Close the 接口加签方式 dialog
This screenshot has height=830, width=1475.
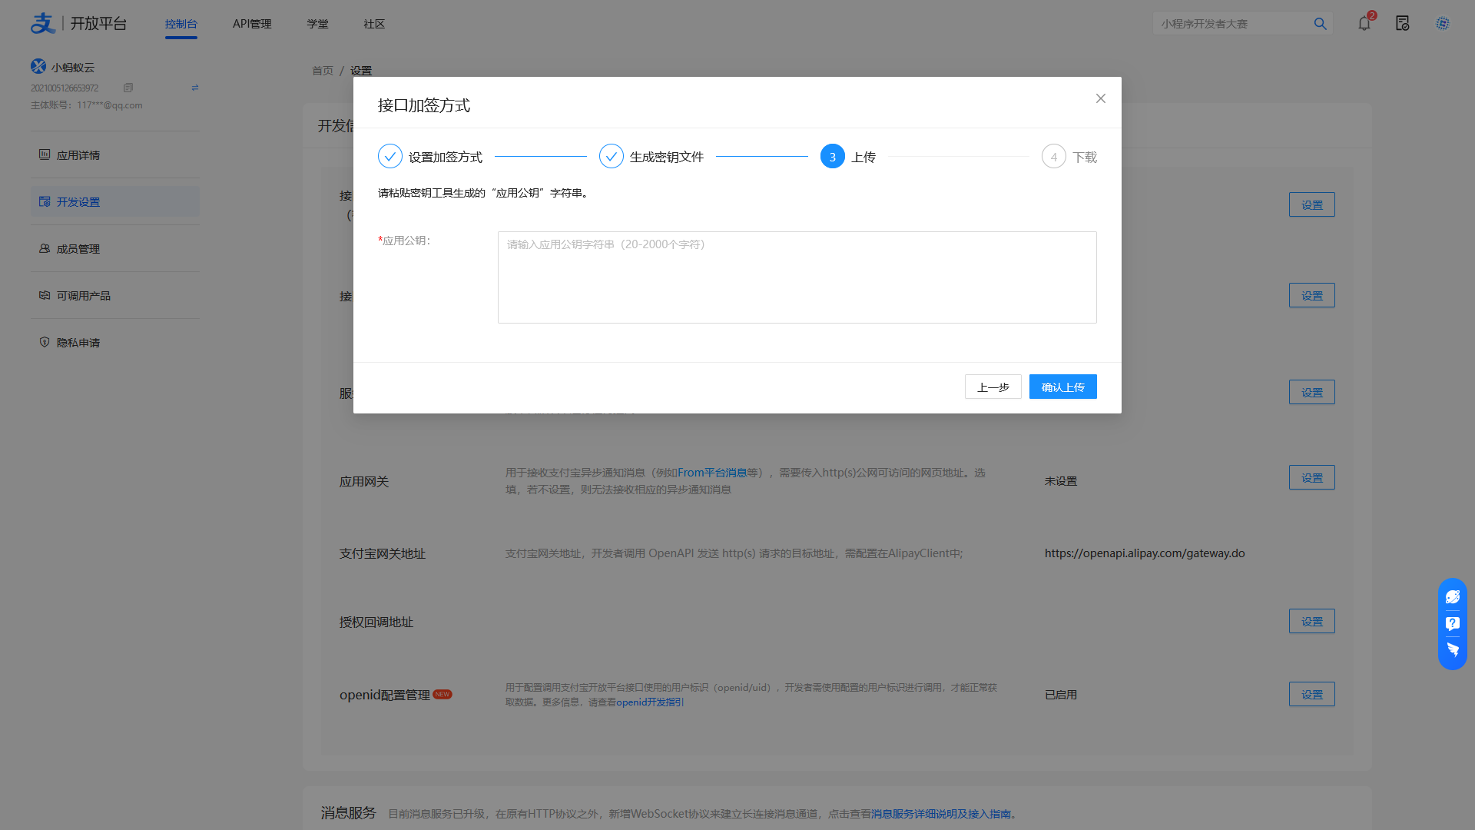(x=1100, y=98)
